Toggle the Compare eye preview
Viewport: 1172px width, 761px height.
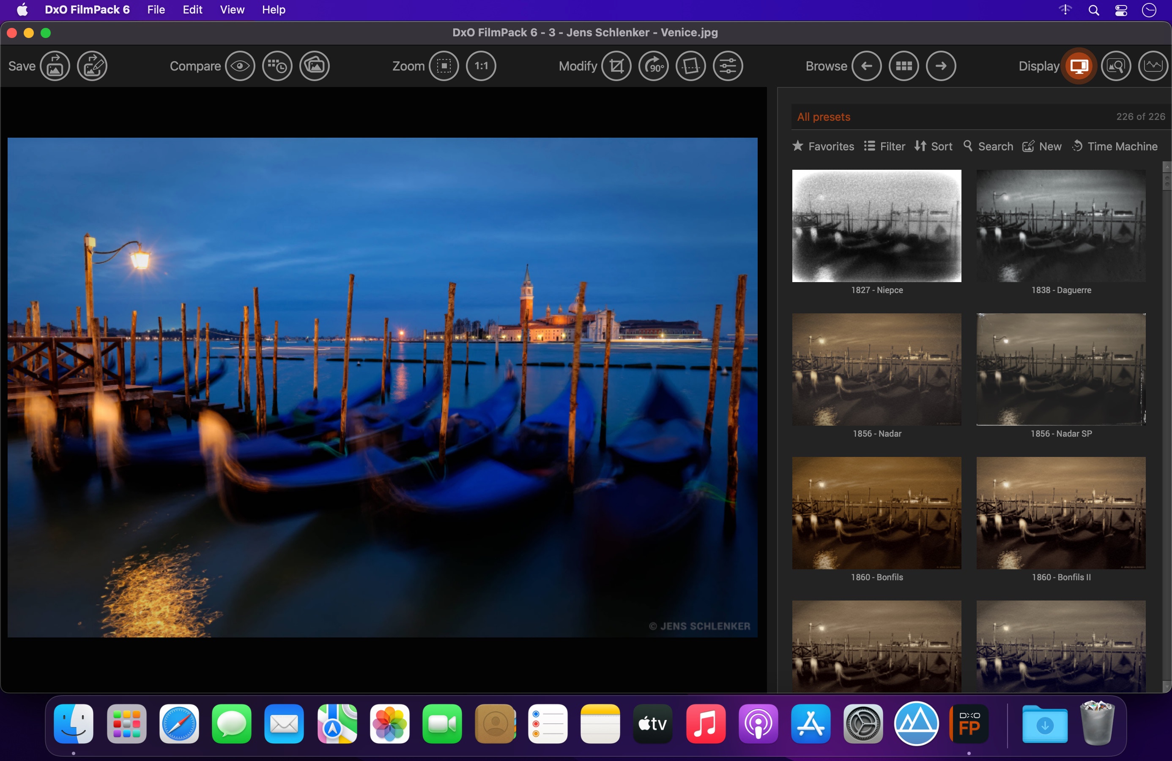pyautogui.click(x=240, y=66)
